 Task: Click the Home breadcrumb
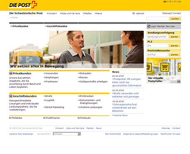(x=14, y=17)
